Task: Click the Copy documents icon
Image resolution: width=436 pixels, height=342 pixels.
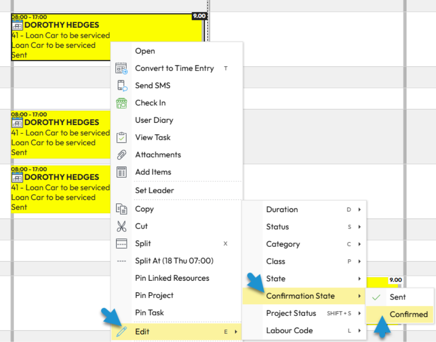Action: pyautogui.click(x=121, y=209)
